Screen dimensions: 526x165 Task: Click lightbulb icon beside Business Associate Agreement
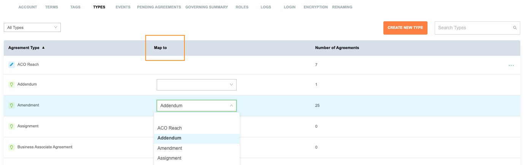(11, 147)
